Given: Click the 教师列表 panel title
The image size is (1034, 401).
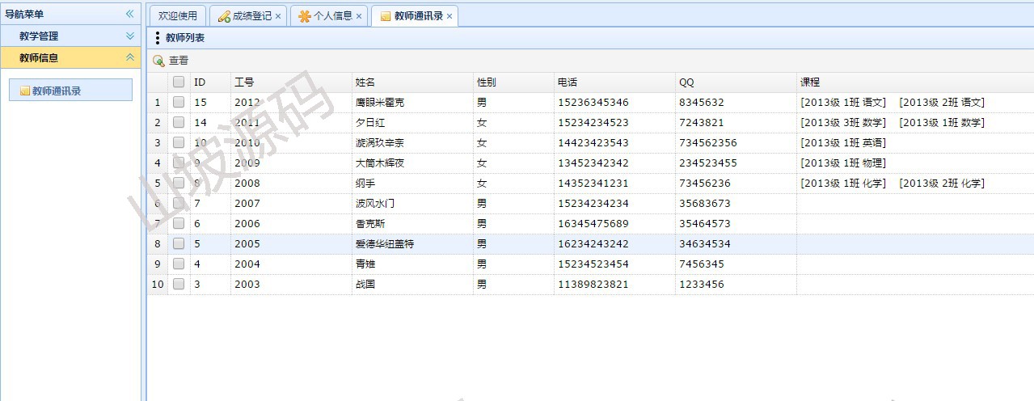Looking at the screenshot, I should 185,38.
